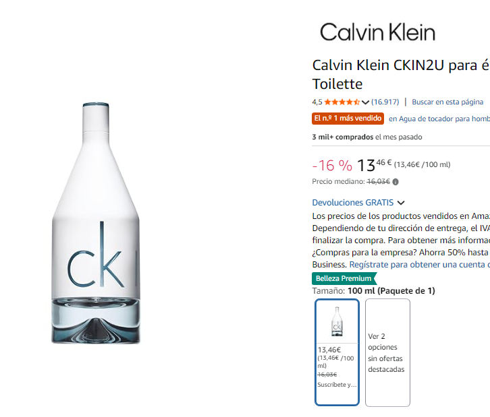490x417 pixels.
Task: Click the star rating icons
Action: point(342,102)
